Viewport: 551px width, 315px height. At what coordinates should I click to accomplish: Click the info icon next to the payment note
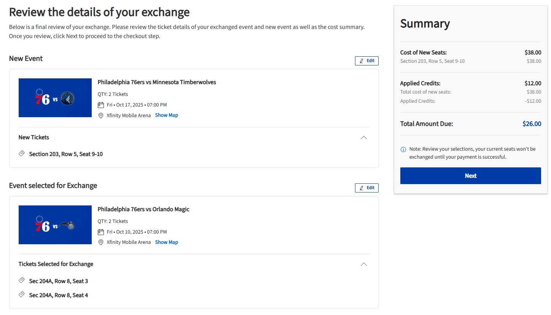click(403, 149)
